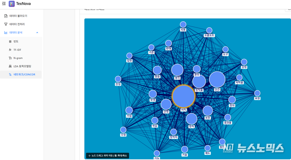Viewport: 291px width, 160px height.
Task: Select the N-gram analysis label
Action: pos(18,58)
